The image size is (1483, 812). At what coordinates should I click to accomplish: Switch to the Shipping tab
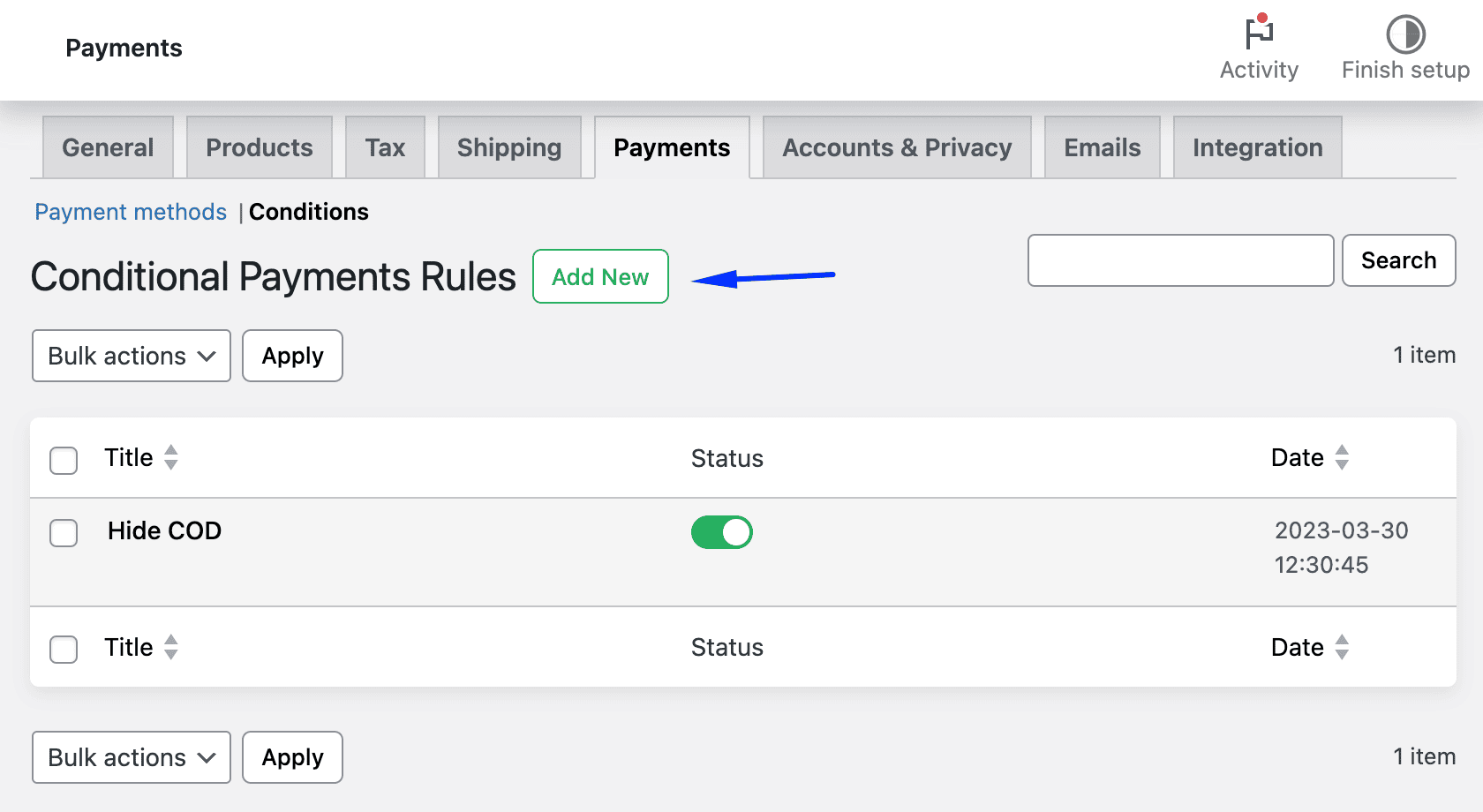point(508,147)
